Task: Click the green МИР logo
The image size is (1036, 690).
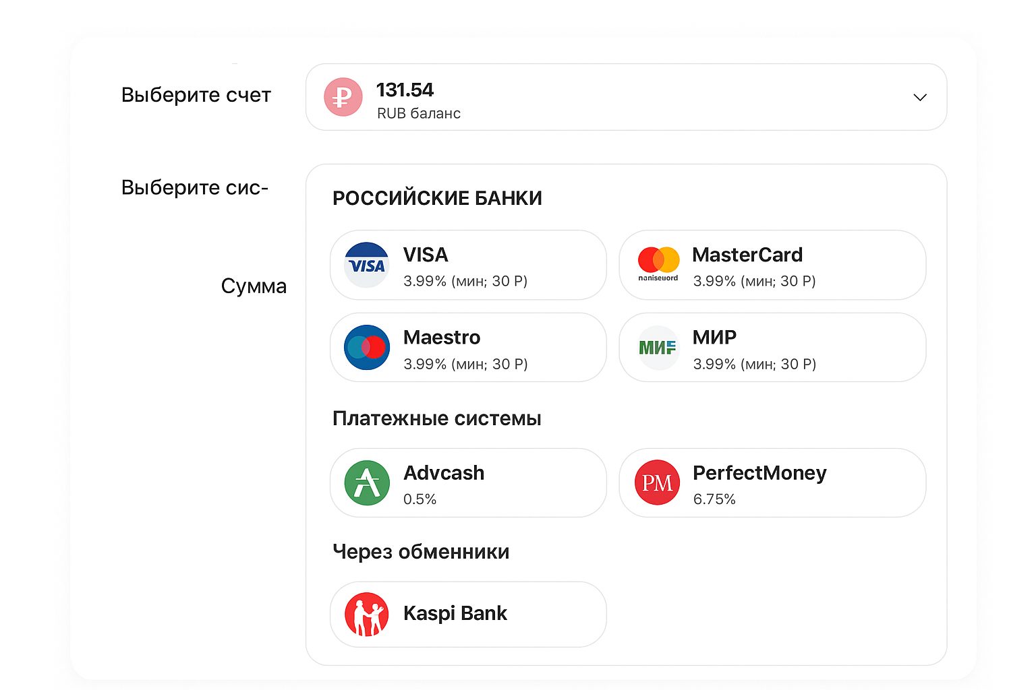Action: [x=658, y=348]
